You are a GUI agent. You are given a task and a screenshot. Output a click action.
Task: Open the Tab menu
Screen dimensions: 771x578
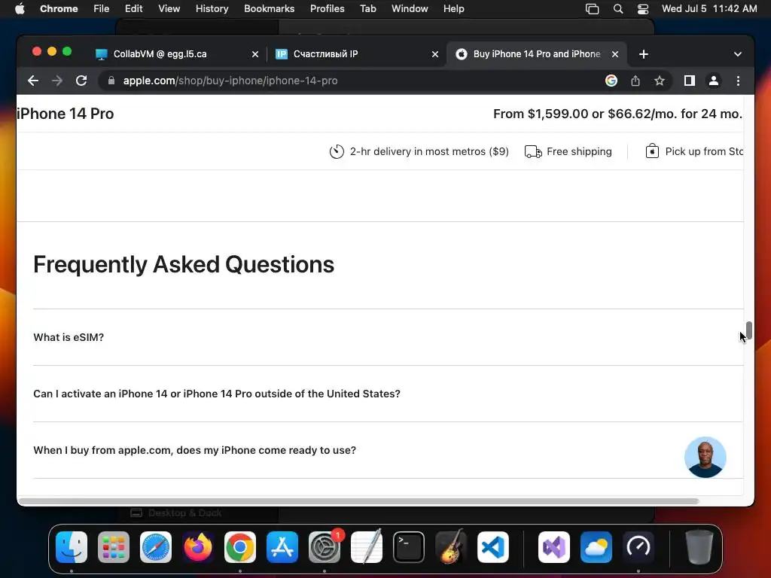pyautogui.click(x=367, y=9)
